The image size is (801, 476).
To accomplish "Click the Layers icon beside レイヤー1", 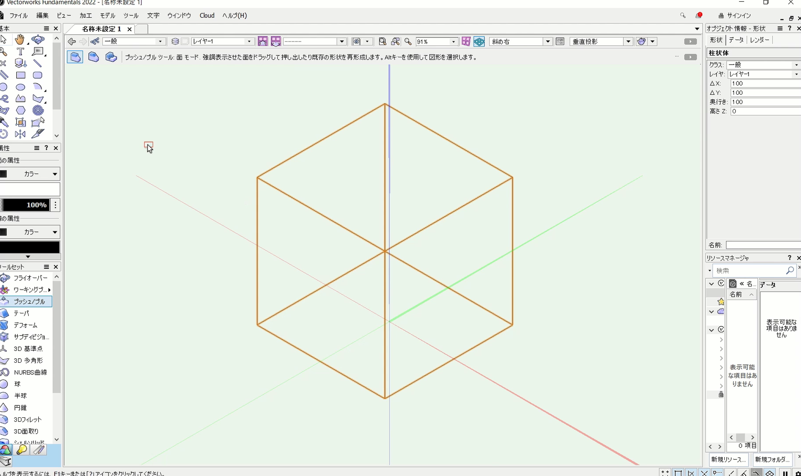I will (175, 41).
